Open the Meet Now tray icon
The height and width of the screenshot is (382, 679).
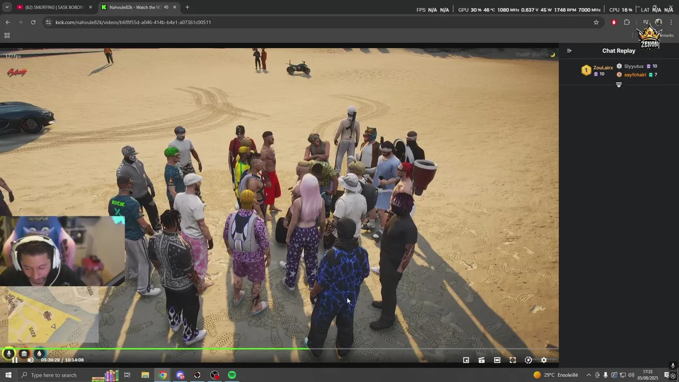point(597,375)
